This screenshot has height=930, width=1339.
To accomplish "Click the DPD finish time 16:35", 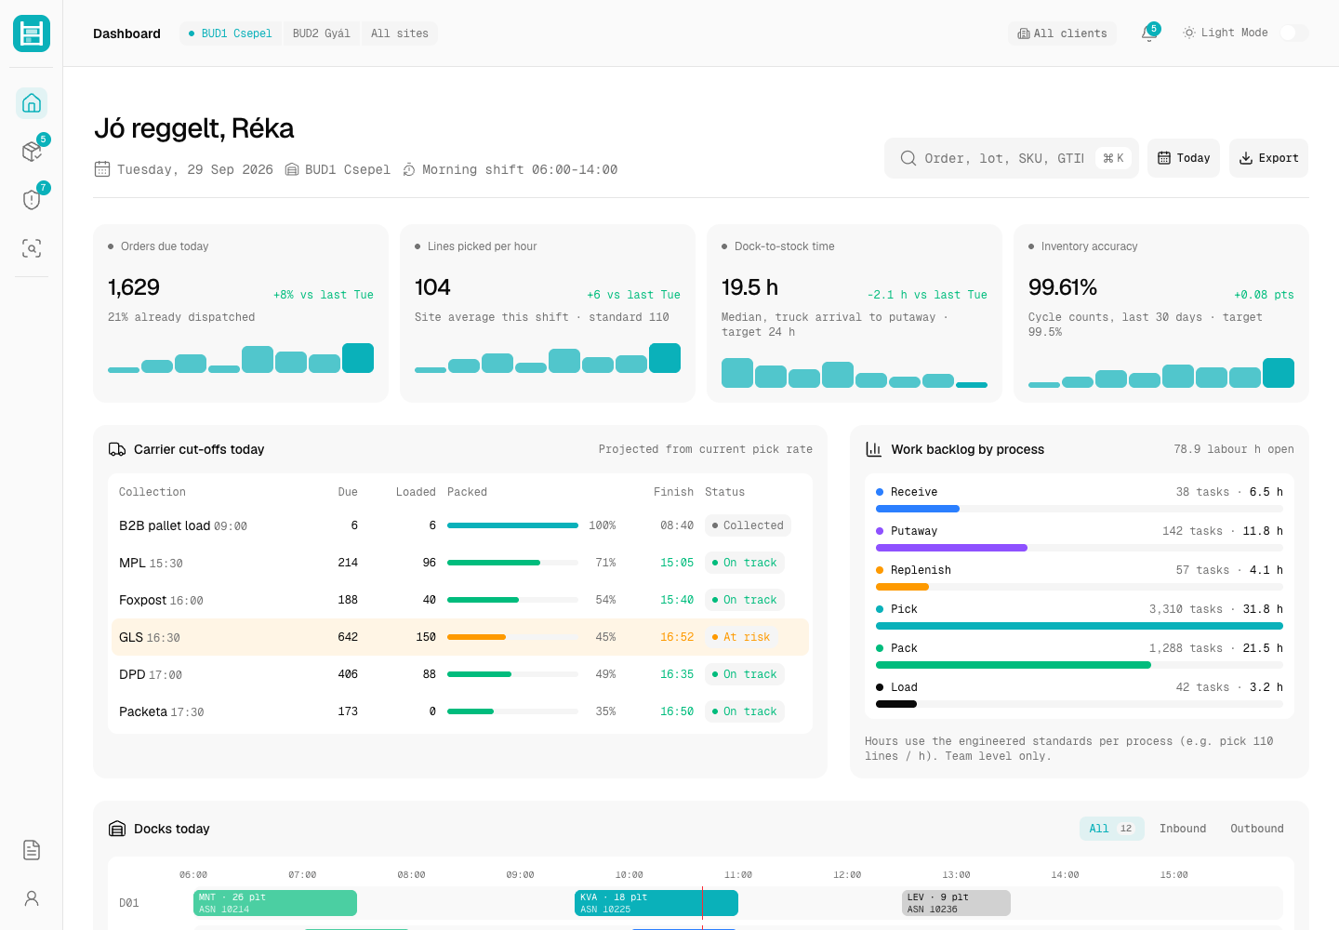I will (677, 674).
